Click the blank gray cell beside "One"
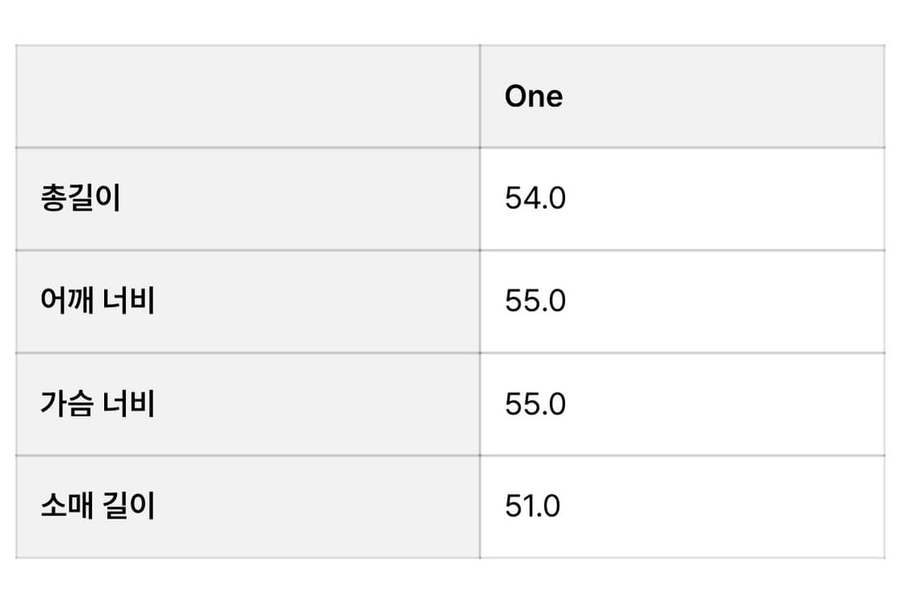This screenshot has width=908, height=596. (x=247, y=96)
